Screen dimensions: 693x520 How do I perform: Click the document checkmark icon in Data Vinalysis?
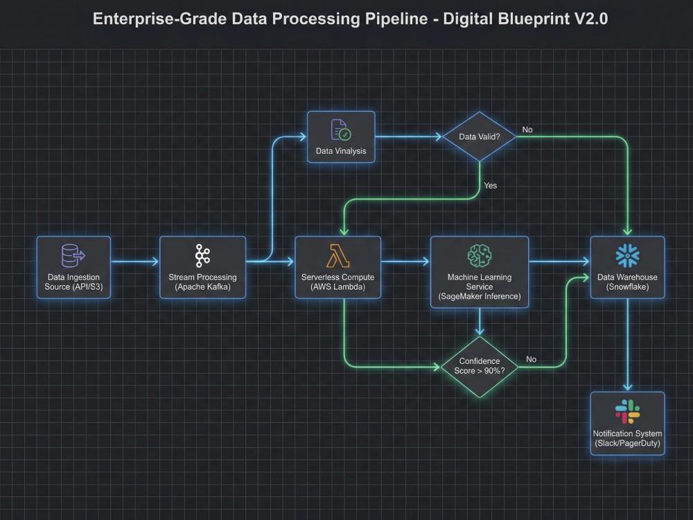pos(341,130)
